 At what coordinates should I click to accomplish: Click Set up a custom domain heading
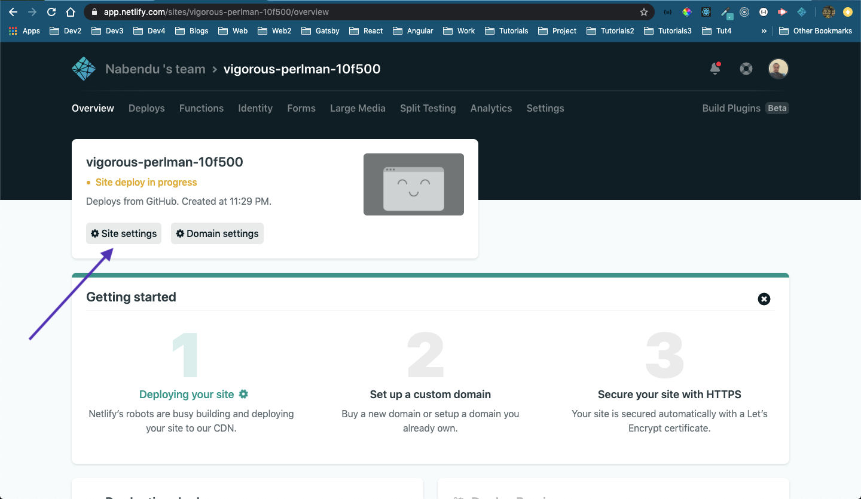[430, 394]
